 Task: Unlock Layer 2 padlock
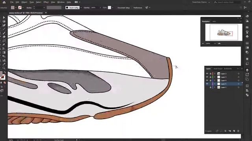pos(210,74)
